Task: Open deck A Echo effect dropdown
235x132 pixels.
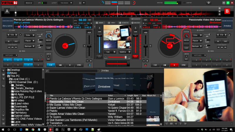Action: click(x=33, y=35)
